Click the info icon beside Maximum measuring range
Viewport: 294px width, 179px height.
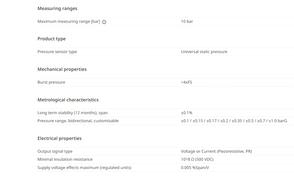(104, 22)
